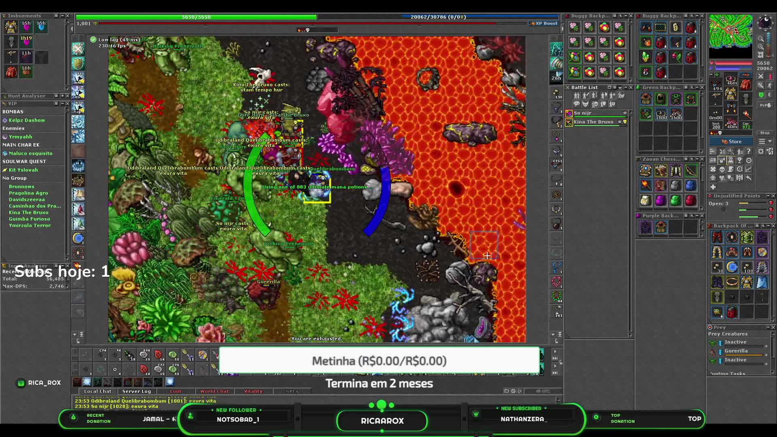Screen dimensions: 777x437
Task: Click the minimap floor level slider
Action: [x=768, y=45]
